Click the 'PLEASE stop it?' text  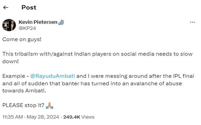(23, 105)
